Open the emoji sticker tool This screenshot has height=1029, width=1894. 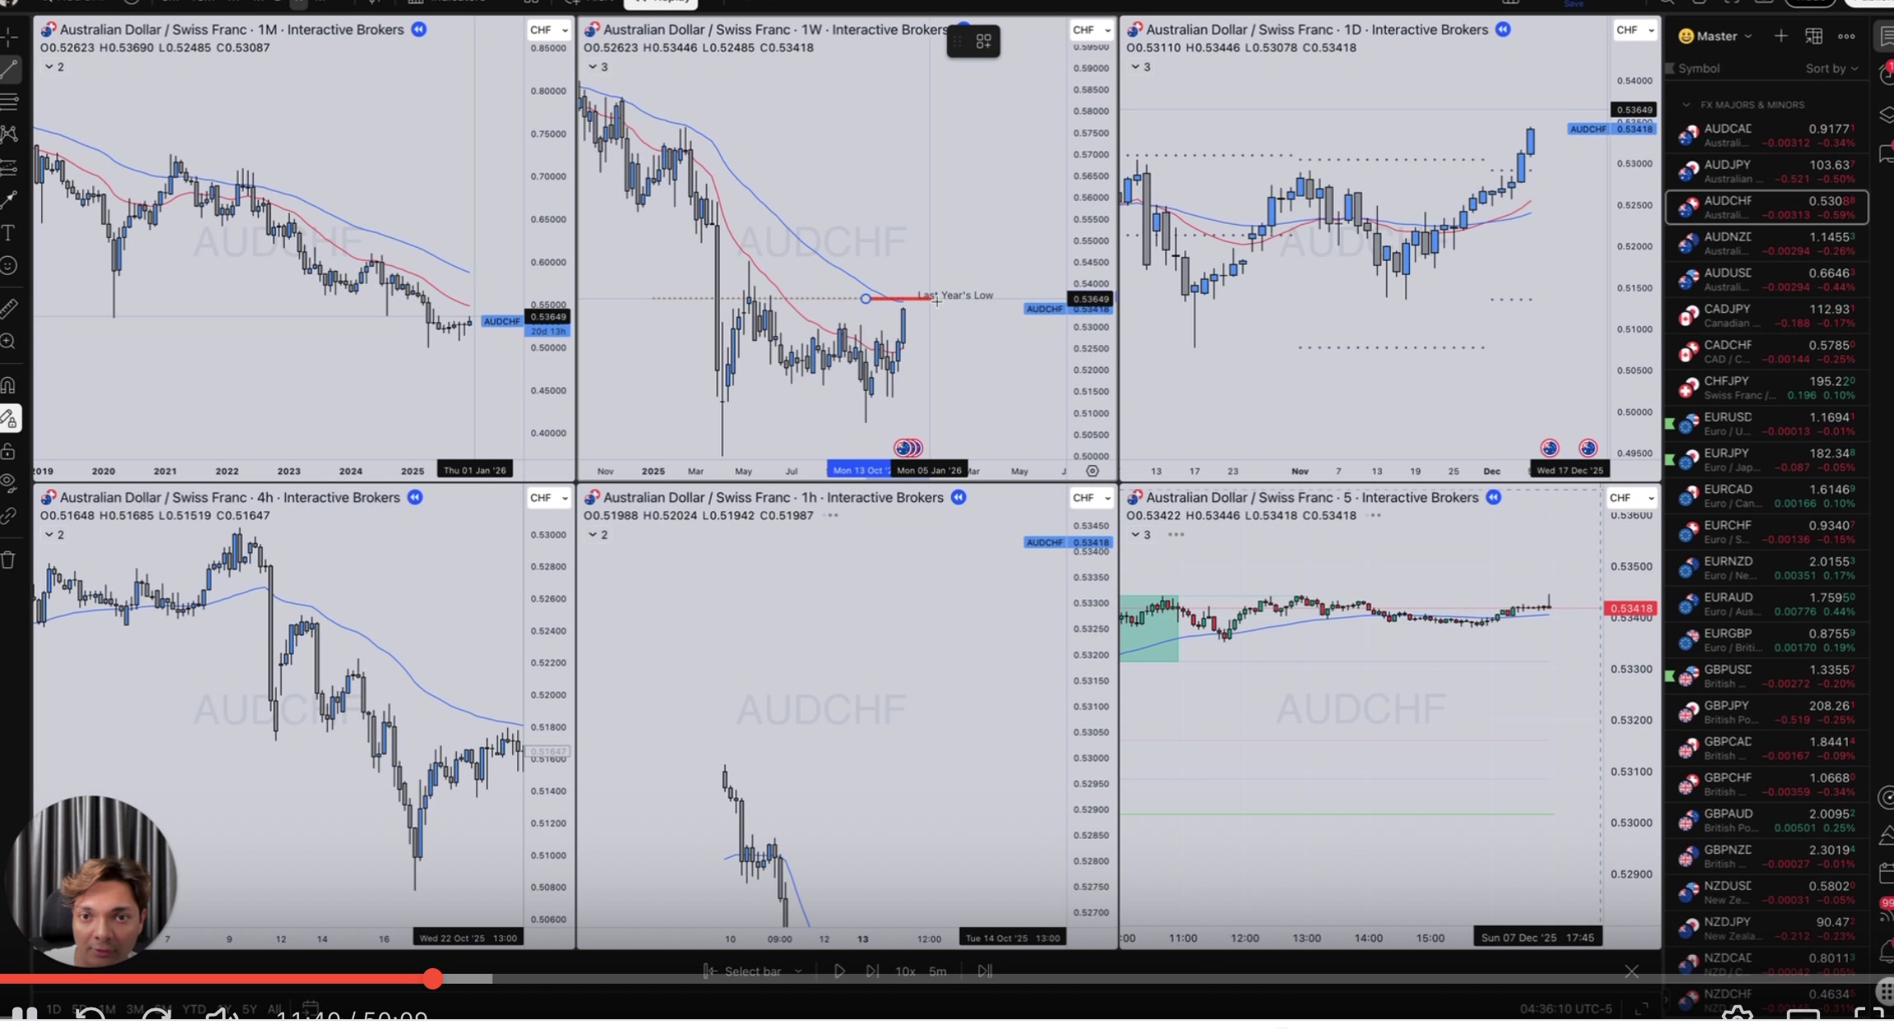10,265
